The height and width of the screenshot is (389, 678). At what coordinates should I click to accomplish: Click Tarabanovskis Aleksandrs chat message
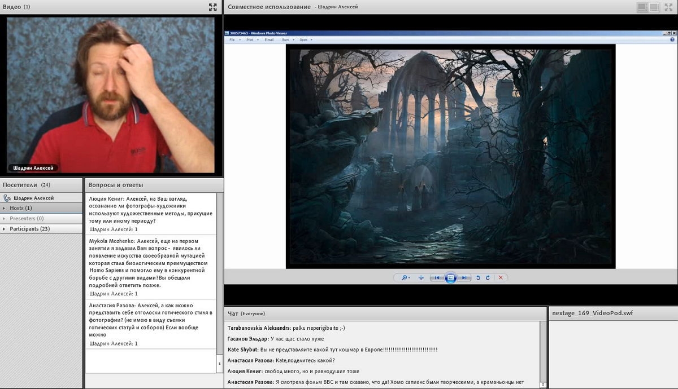[x=286, y=328]
